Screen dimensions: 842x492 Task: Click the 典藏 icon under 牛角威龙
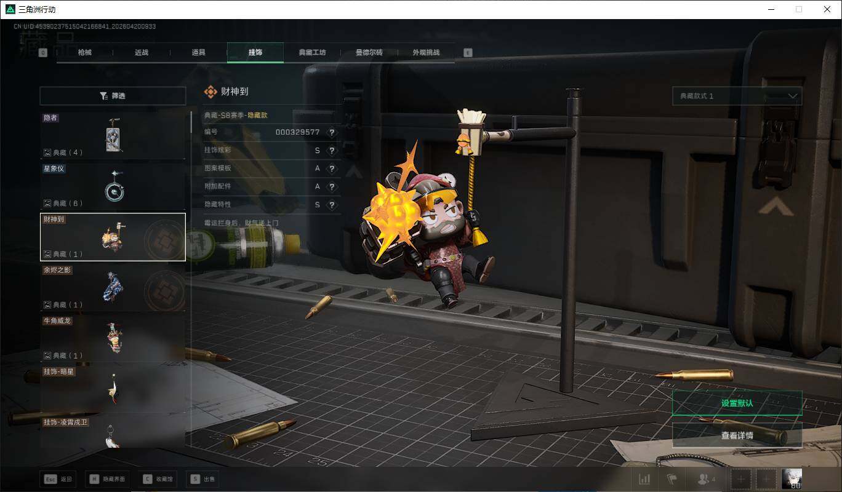pos(47,355)
